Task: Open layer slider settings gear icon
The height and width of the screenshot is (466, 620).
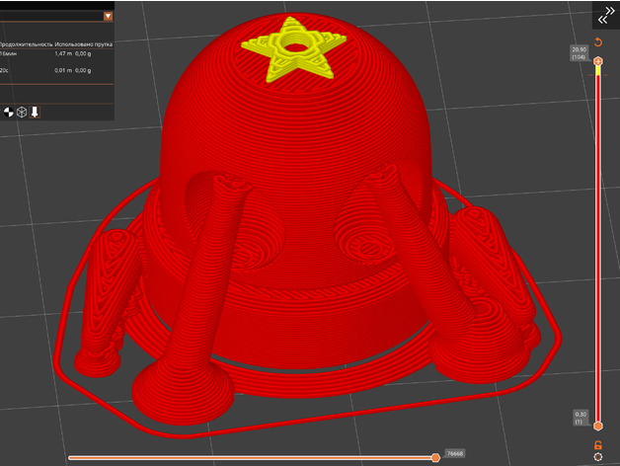Action: 597,457
